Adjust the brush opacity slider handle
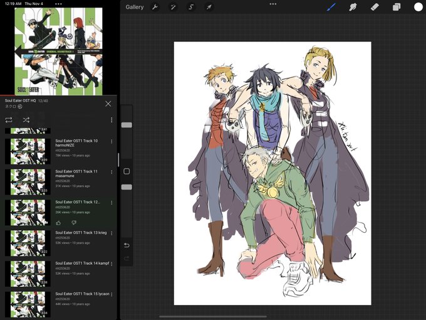Image resolution: width=426 pixels, height=320 pixels. pyautogui.click(x=127, y=187)
